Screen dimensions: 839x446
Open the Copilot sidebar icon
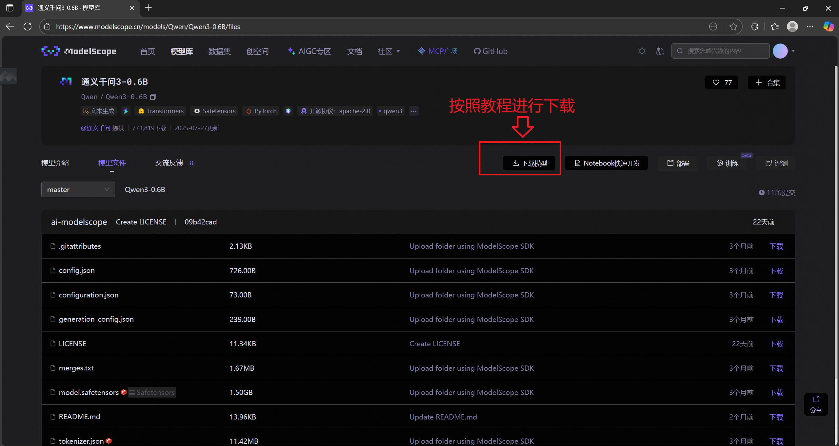828,27
